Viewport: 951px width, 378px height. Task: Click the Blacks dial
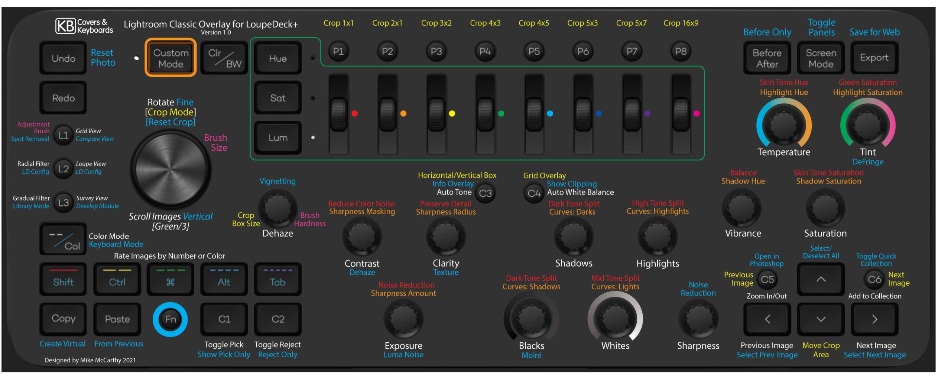(532, 318)
